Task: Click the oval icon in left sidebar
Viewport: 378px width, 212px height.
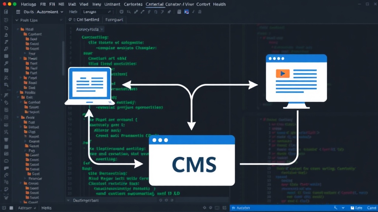Action: 6,161
